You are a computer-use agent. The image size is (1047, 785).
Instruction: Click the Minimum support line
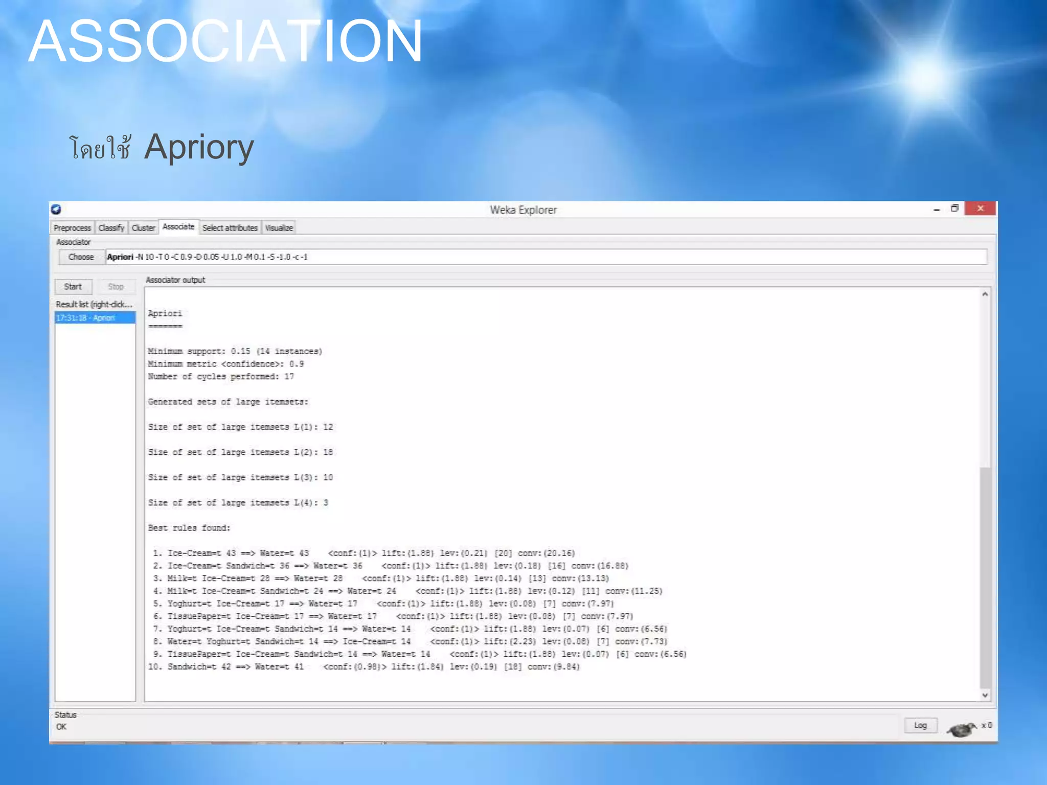click(x=235, y=351)
